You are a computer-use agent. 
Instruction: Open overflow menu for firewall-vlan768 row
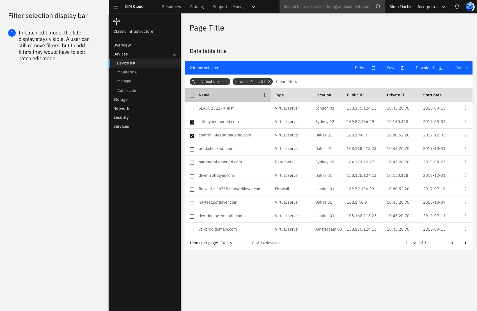(x=465, y=189)
